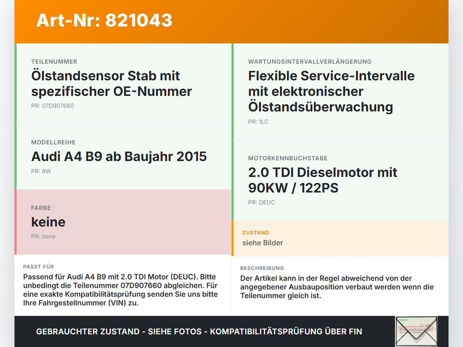The height and width of the screenshot is (347, 463).
Task: Click the code 'PR: 07D907660'
Action: click(52, 106)
